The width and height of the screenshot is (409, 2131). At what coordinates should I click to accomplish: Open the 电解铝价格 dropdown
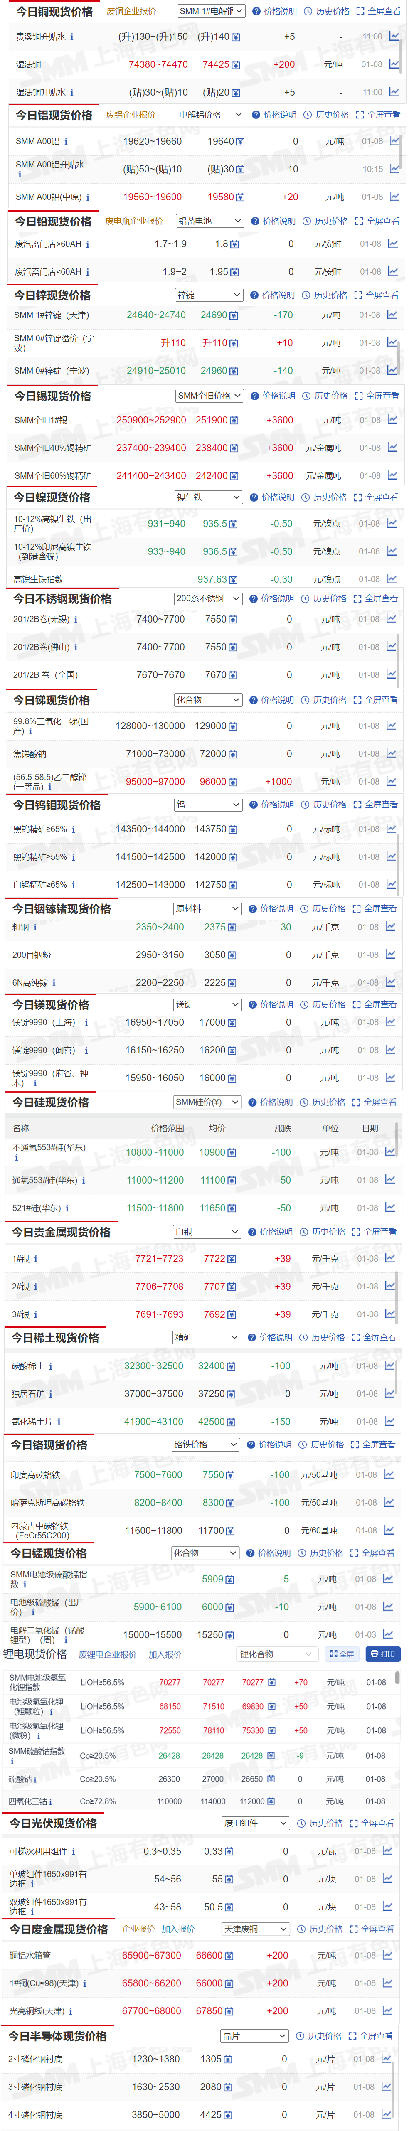pyautogui.click(x=210, y=115)
